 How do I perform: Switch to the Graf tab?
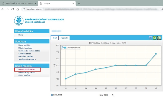click(x=55, y=38)
